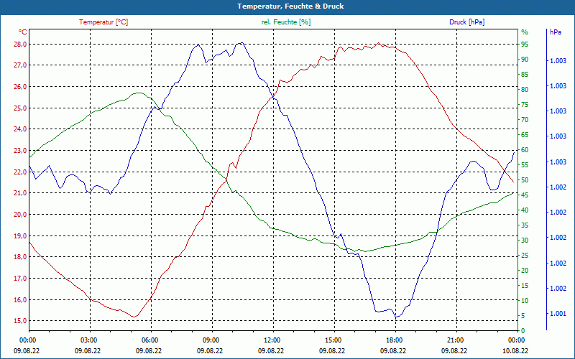Pick the "10" humidity axis label
Viewport: 575px width, 359px height.
(525, 301)
